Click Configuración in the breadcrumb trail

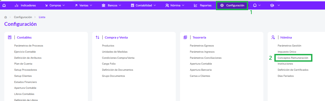[x=23, y=17]
